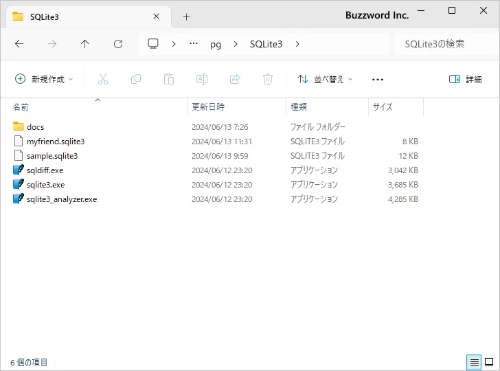
Task: Expand chevron after pg breadcrumb
Action: (x=236, y=44)
